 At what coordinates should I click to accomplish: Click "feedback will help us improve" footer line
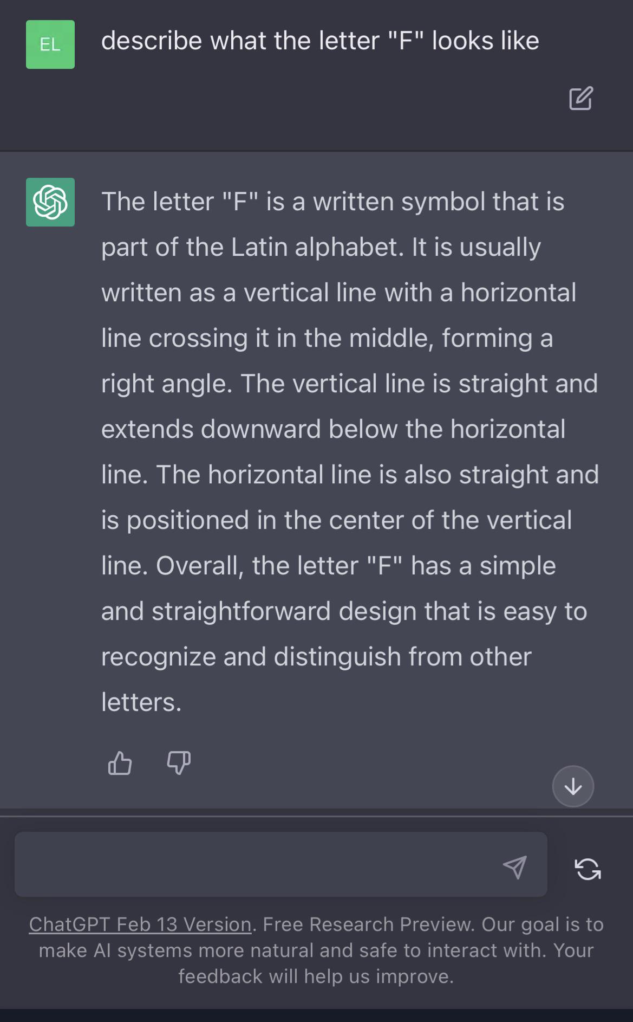(x=316, y=976)
